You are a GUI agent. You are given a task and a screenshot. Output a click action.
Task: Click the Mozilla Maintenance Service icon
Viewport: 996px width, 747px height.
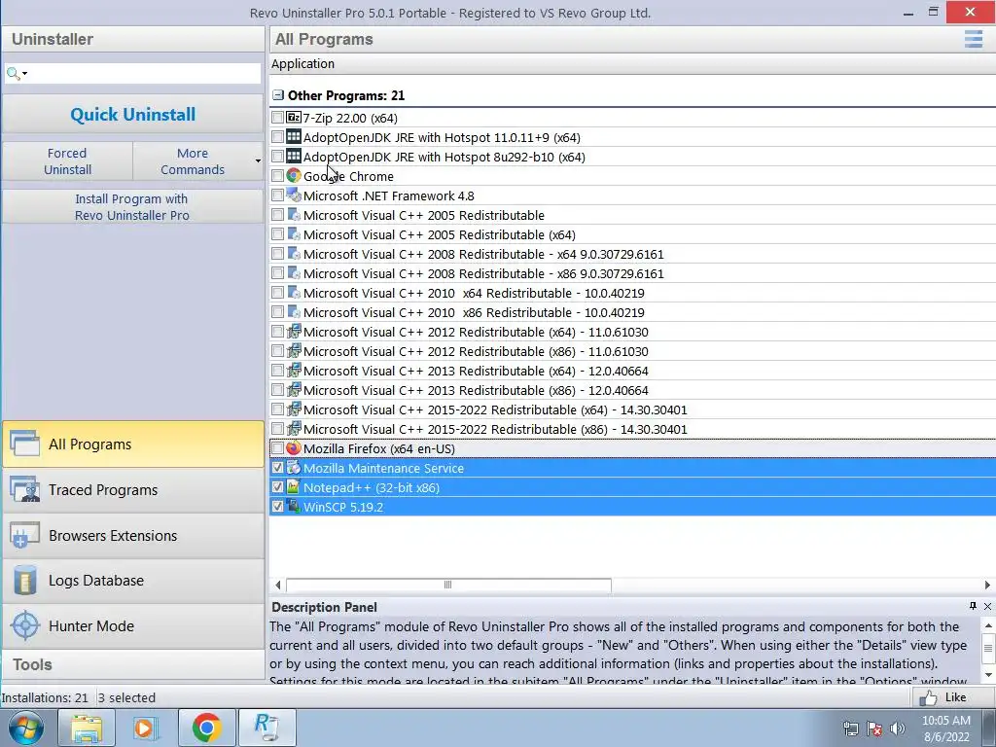(294, 468)
